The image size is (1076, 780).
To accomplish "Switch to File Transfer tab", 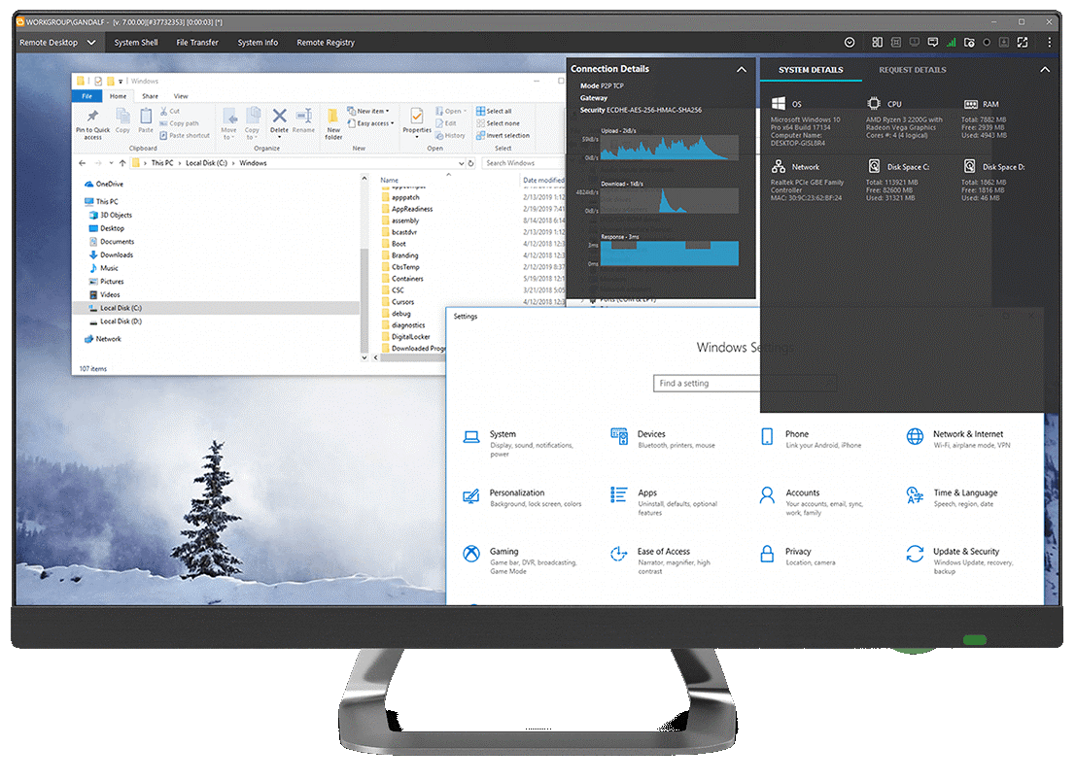I will click(x=197, y=43).
